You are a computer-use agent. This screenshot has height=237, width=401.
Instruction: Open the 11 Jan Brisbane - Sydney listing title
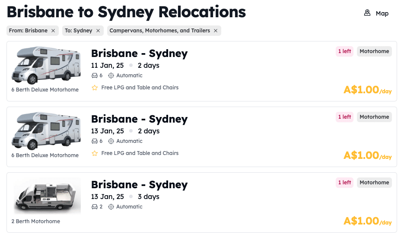tap(139, 54)
